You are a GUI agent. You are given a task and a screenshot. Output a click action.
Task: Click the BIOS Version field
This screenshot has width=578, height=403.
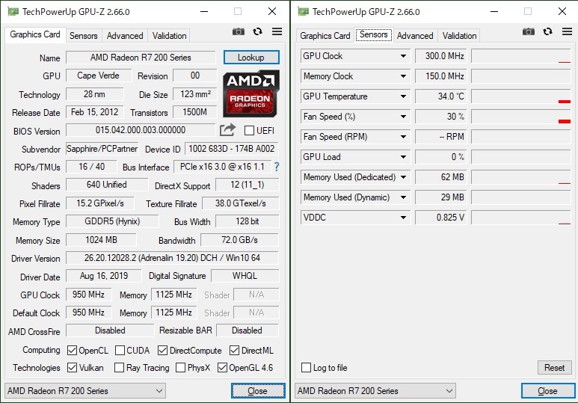tap(141, 130)
